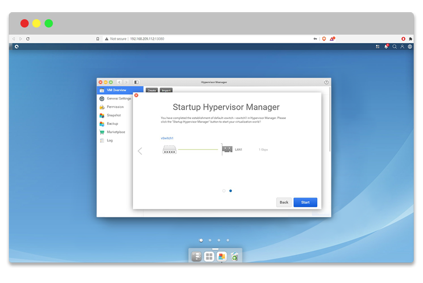
Task: Select the second desktop page dot
Action: pyautogui.click(x=210, y=240)
